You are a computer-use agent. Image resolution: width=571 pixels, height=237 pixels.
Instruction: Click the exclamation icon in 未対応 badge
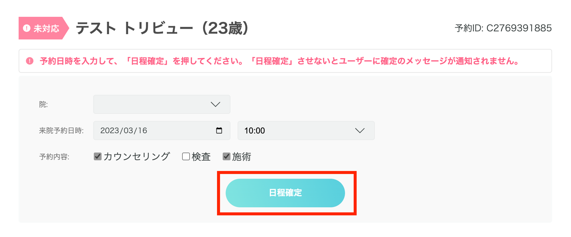tap(27, 28)
